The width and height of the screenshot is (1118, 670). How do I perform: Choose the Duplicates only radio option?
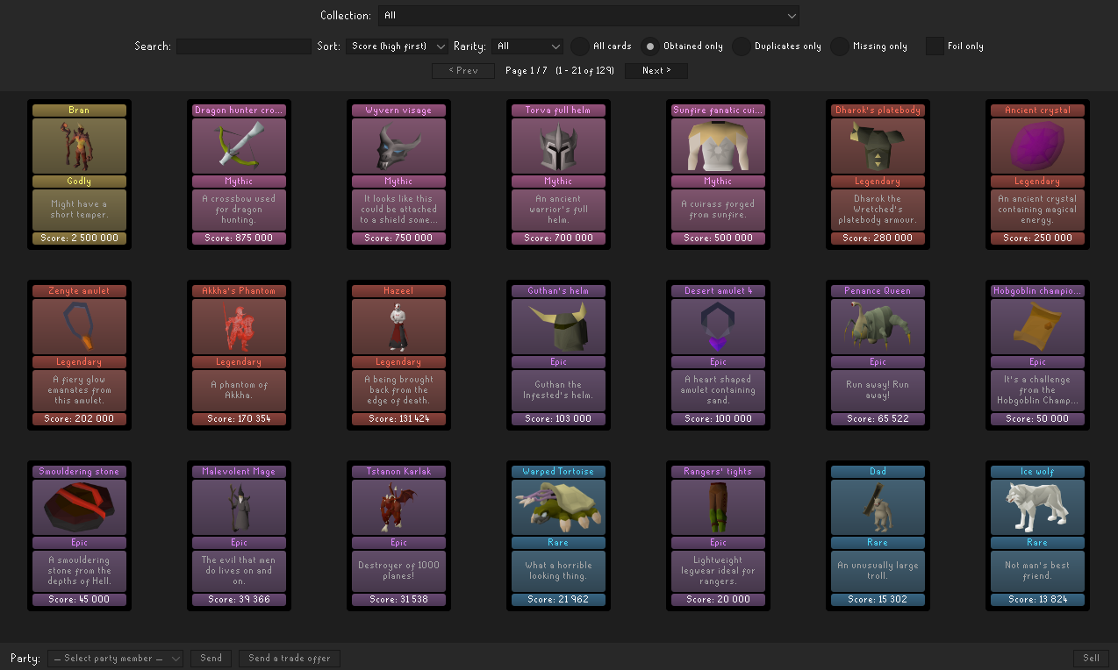point(741,46)
